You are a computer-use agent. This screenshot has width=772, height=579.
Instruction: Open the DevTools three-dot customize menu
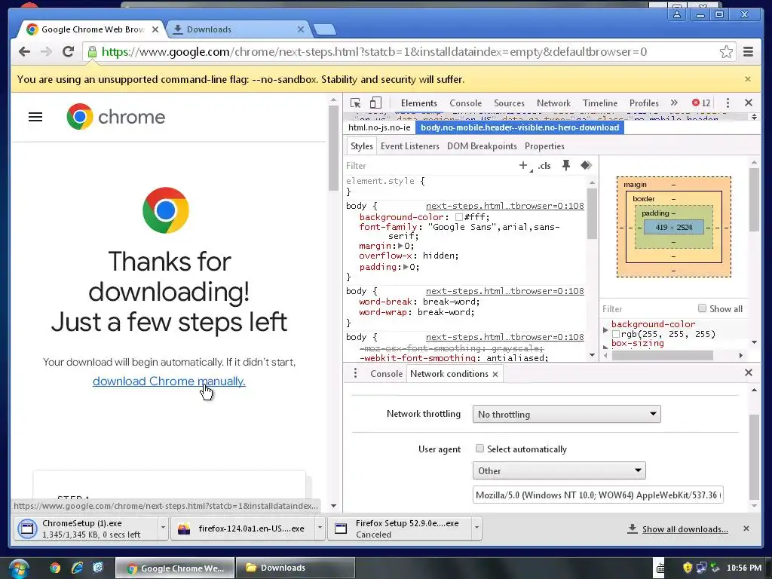[728, 103]
